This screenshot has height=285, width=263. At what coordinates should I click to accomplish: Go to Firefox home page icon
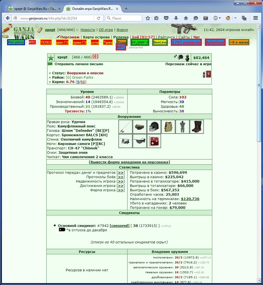click(186, 18)
